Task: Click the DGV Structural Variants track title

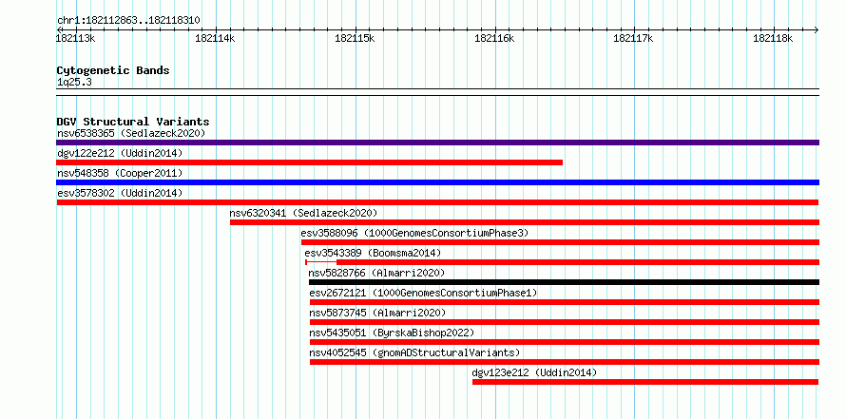Action: pyautogui.click(x=133, y=122)
